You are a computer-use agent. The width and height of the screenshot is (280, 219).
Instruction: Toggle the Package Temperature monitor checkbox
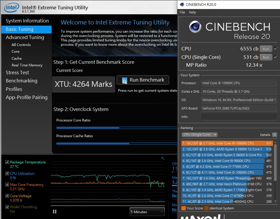tap(7, 162)
